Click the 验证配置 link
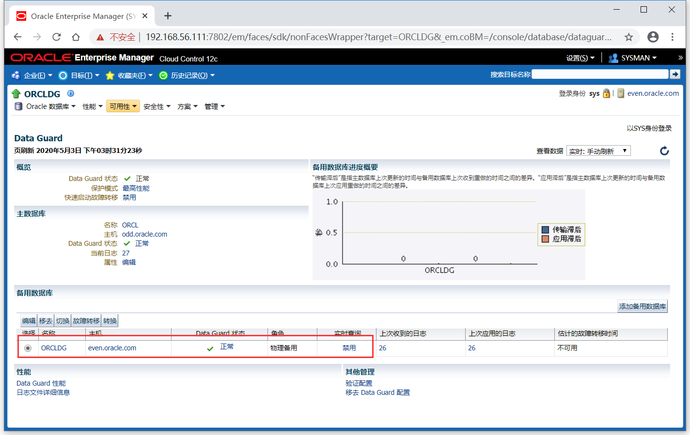The image size is (690, 435). 359,383
